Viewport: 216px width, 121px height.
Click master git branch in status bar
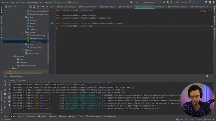pyautogui.click(x=208, y=120)
